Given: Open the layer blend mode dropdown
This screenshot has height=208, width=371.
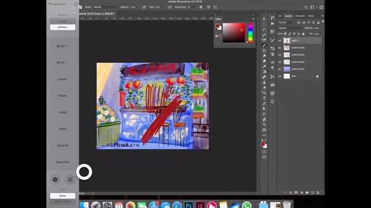Looking at the screenshot, I should coord(290,28).
